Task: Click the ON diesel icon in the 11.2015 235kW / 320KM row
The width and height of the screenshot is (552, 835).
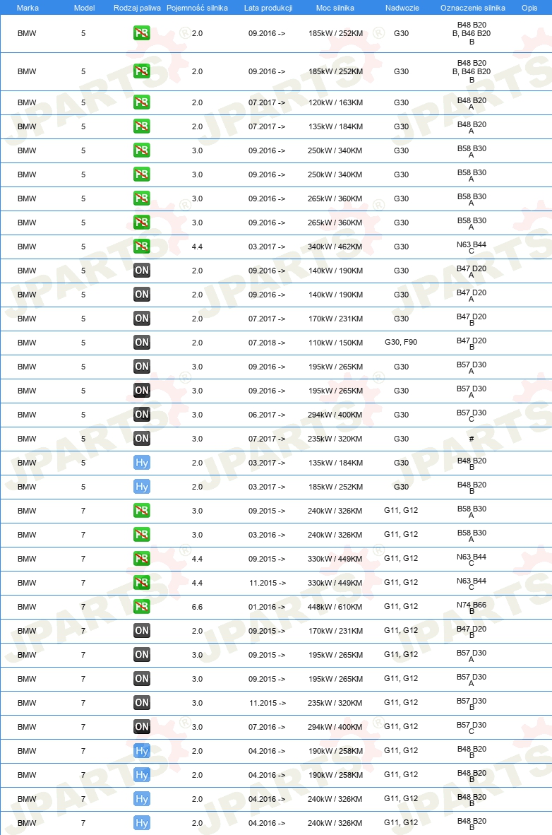Action: point(142,702)
